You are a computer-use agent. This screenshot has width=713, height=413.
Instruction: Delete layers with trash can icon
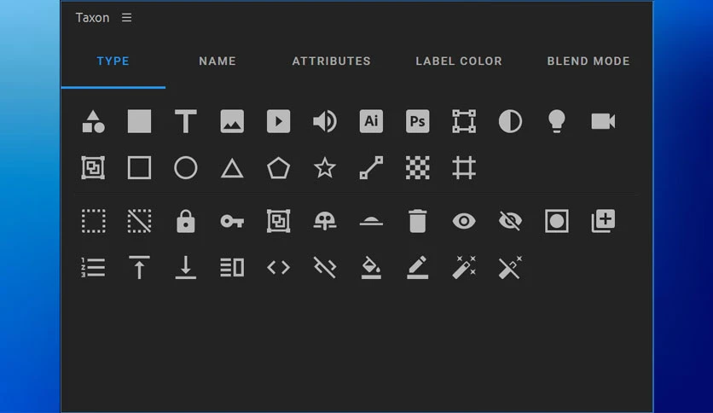(417, 221)
